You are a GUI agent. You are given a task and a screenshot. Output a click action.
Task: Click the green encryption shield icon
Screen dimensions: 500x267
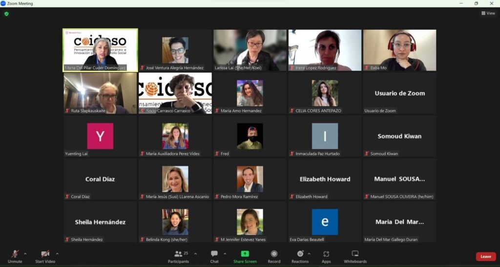point(6,14)
